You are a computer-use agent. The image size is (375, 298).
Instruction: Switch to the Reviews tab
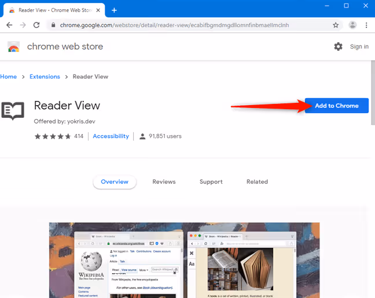pyautogui.click(x=164, y=182)
